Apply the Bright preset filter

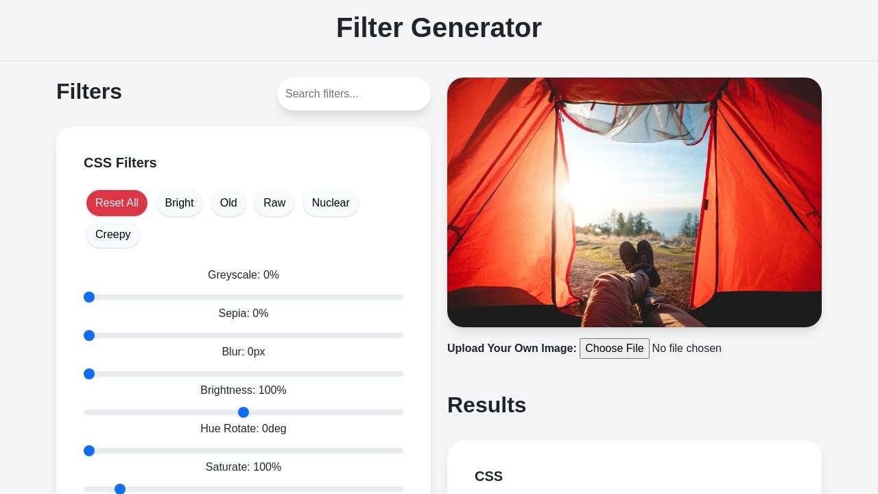coord(179,203)
